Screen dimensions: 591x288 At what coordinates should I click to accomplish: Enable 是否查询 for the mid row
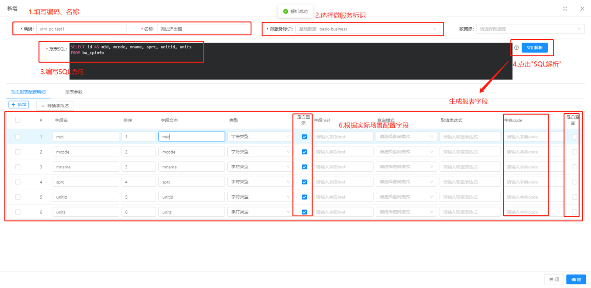point(574,137)
